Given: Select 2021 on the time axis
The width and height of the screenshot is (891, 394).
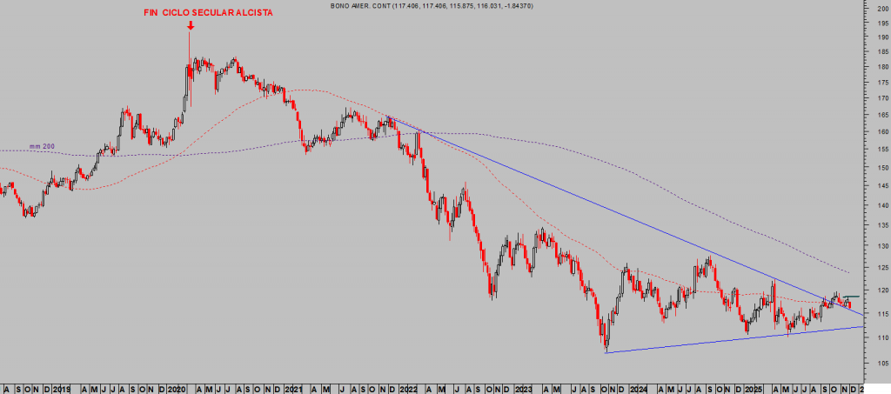Looking at the screenshot, I should [292, 386].
